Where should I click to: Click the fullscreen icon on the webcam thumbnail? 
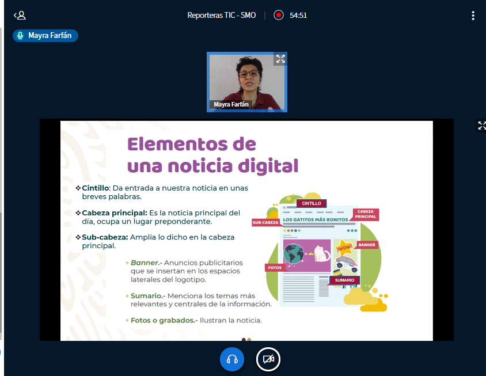coord(280,59)
